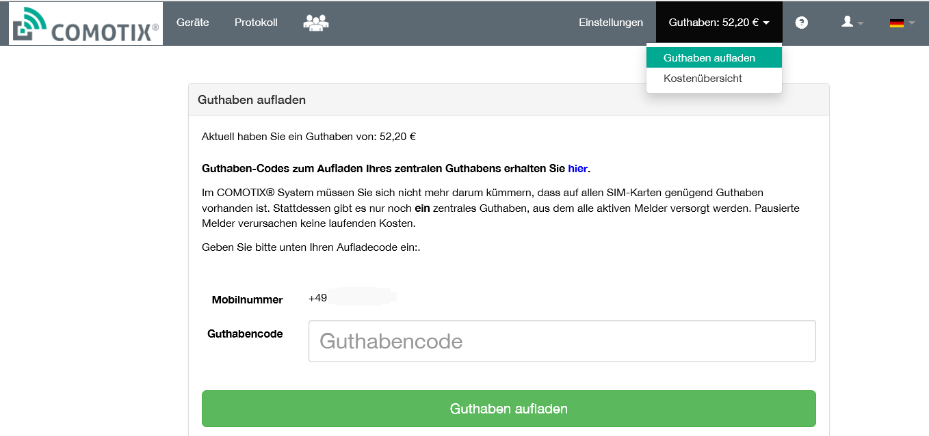This screenshot has height=436, width=929.
Task: Expand the caret beside the German flag
Action: point(912,24)
